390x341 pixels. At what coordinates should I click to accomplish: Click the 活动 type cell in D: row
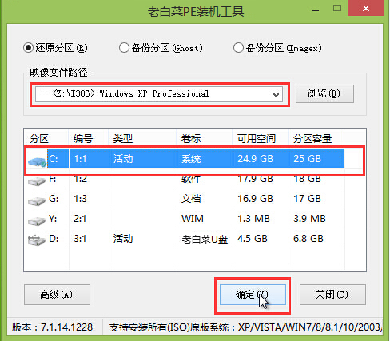coord(123,239)
